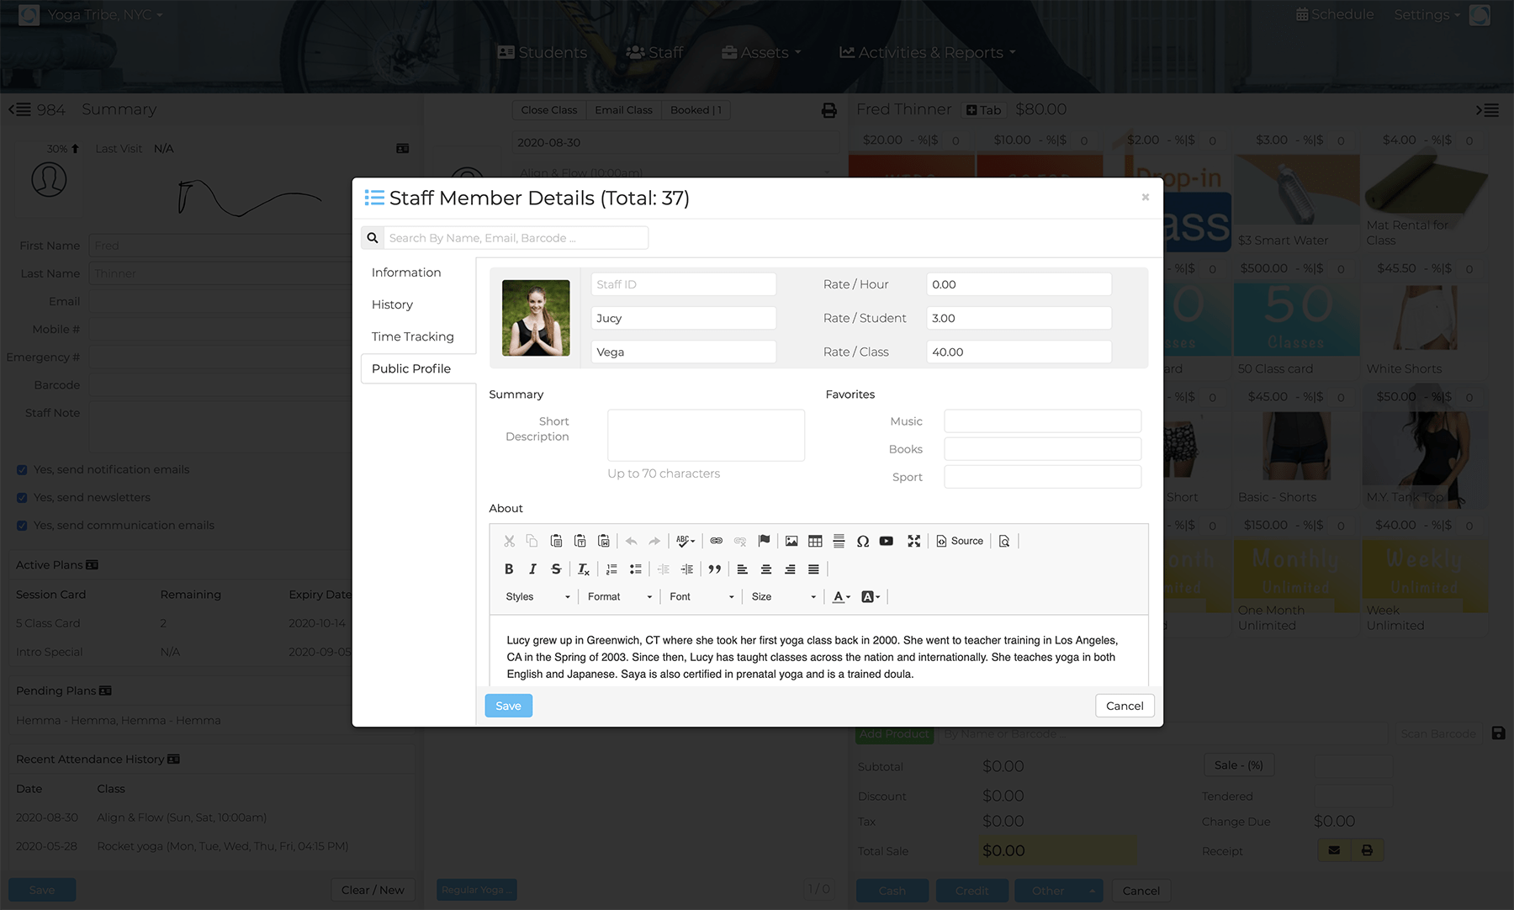1514x910 pixels.
Task: Decrease the paragraph indent
Action: 664,569
